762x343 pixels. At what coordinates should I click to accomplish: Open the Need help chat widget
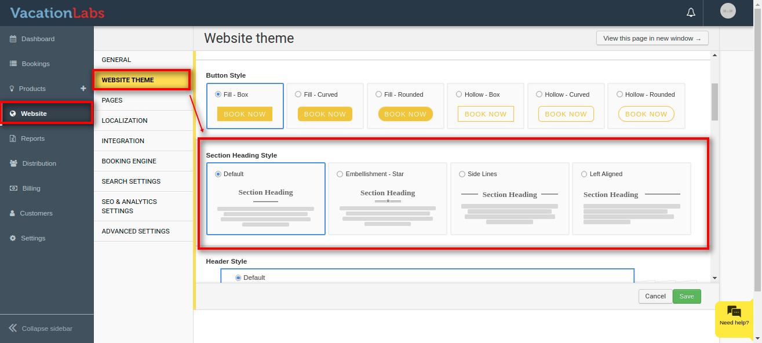point(734,316)
